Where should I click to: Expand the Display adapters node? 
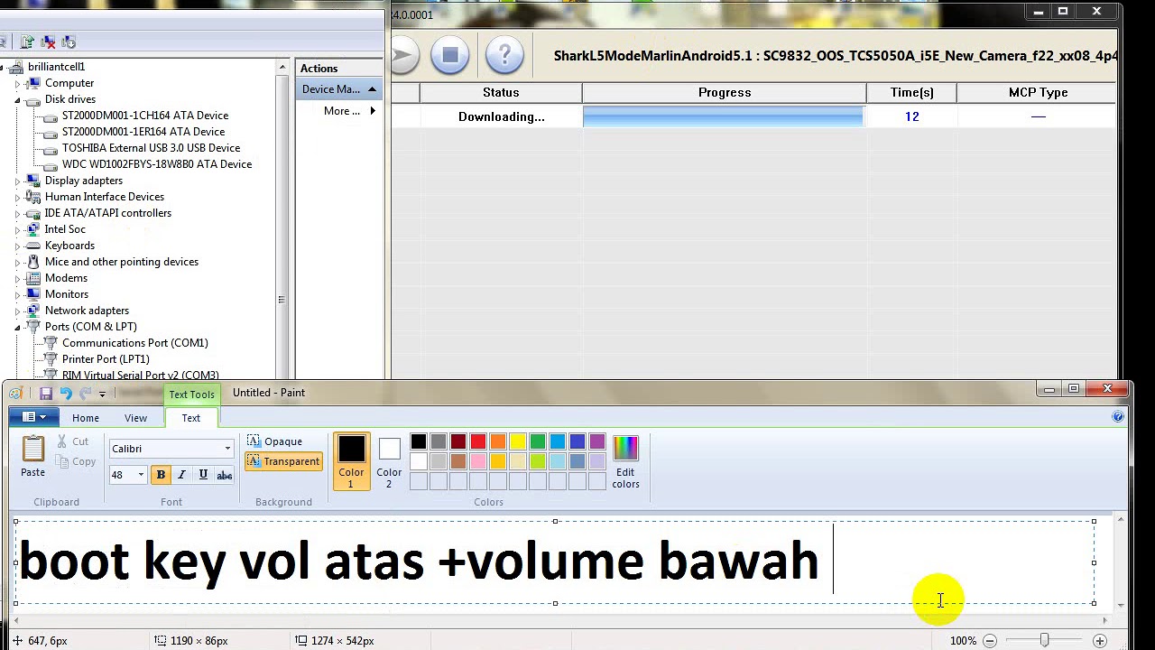tap(17, 181)
